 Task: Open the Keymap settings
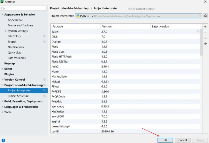click(10, 63)
